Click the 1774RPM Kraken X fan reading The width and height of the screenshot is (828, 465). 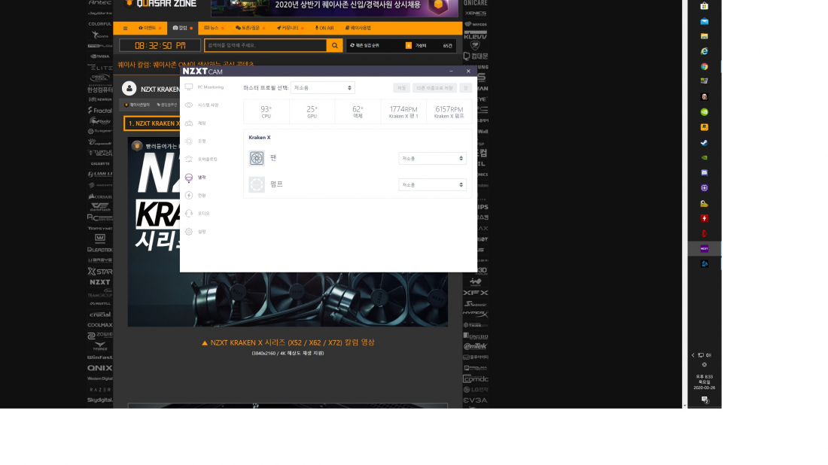click(x=403, y=110)
